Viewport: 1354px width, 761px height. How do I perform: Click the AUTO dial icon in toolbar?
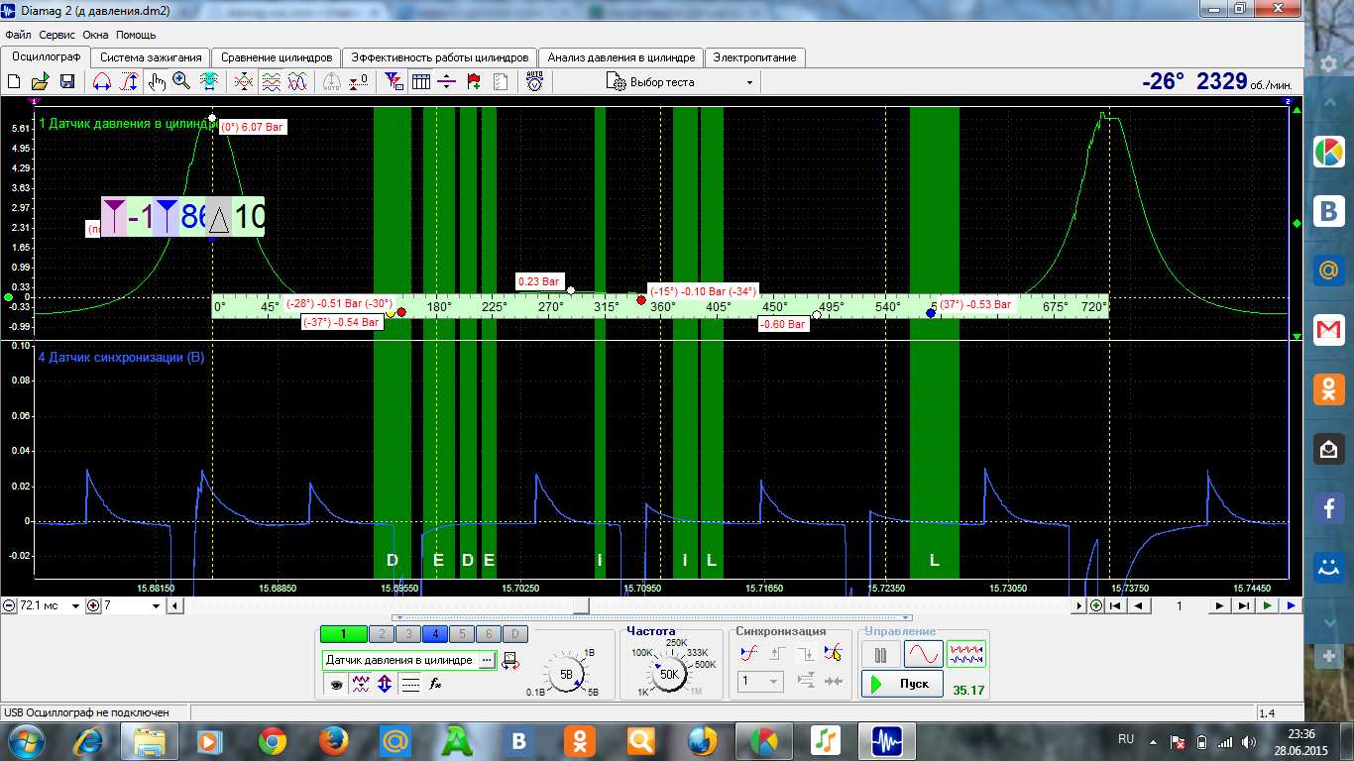[535, 82]
